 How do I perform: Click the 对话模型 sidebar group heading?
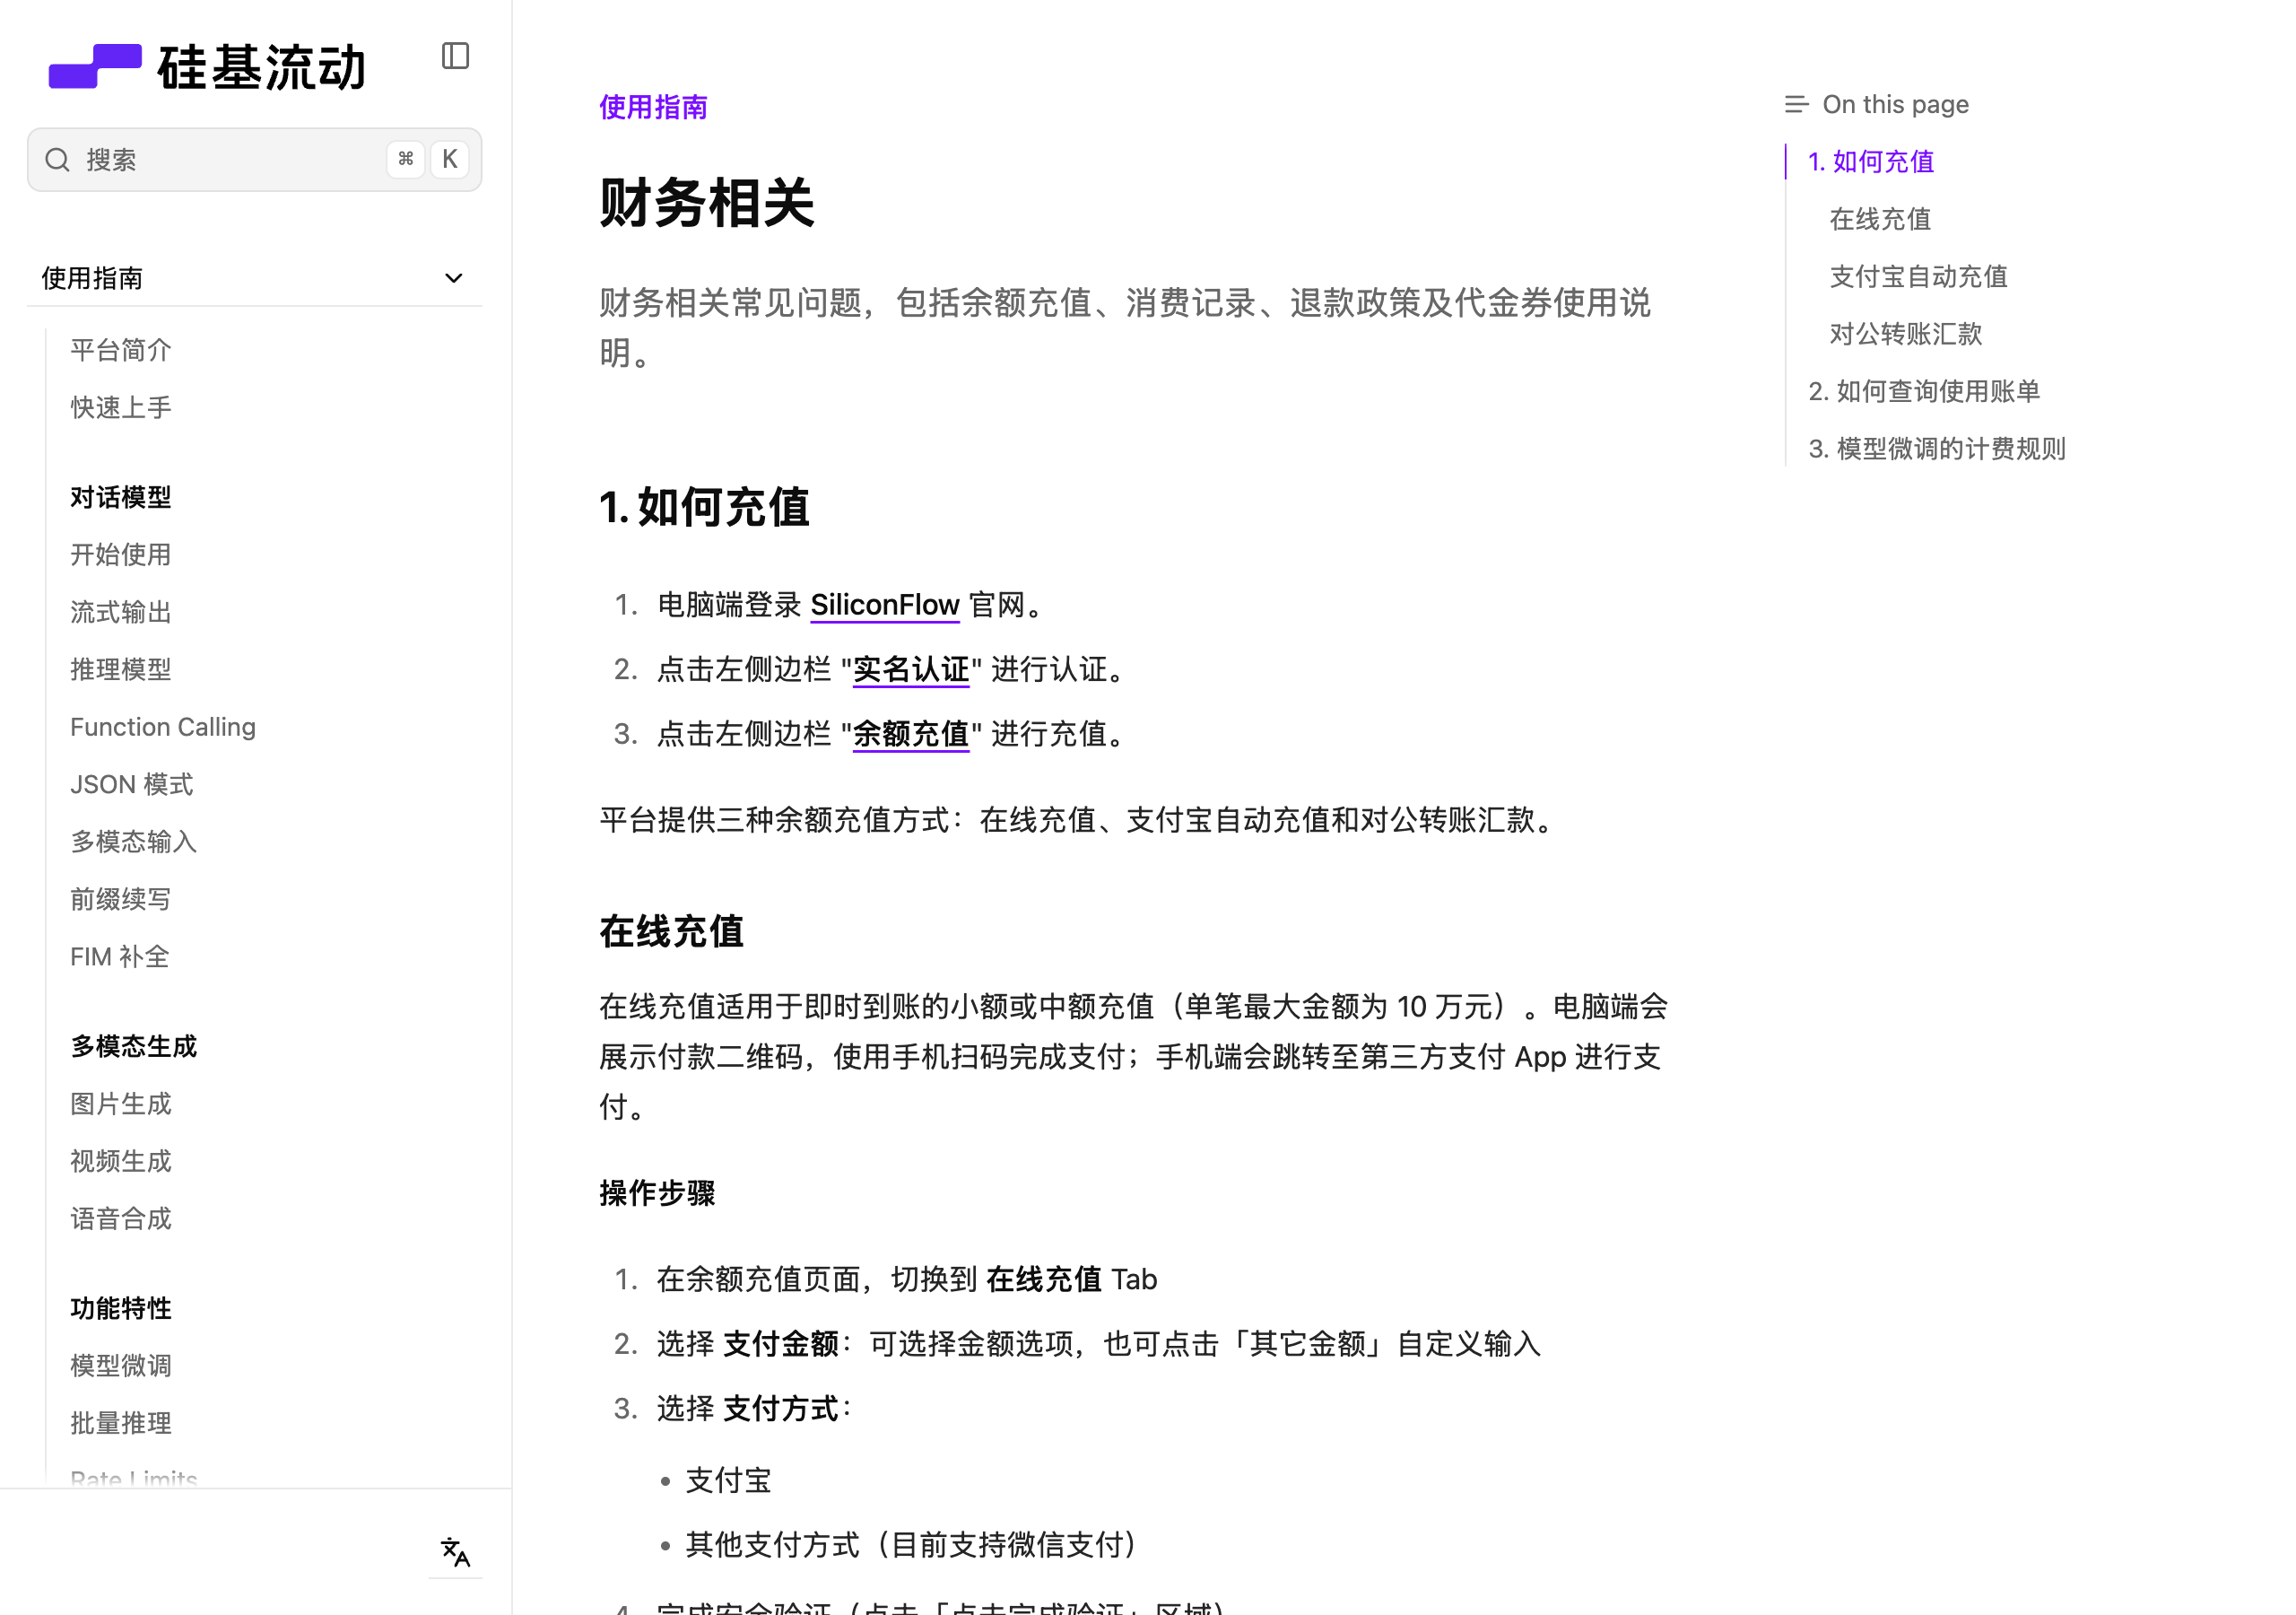(x=121, y=497)
